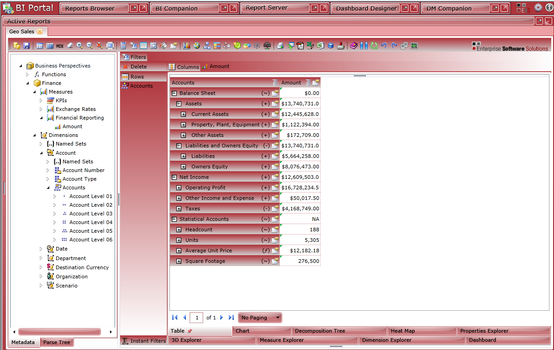Open the No Paging dropdown
554x350 pixels.
click(x=260, y=318)
